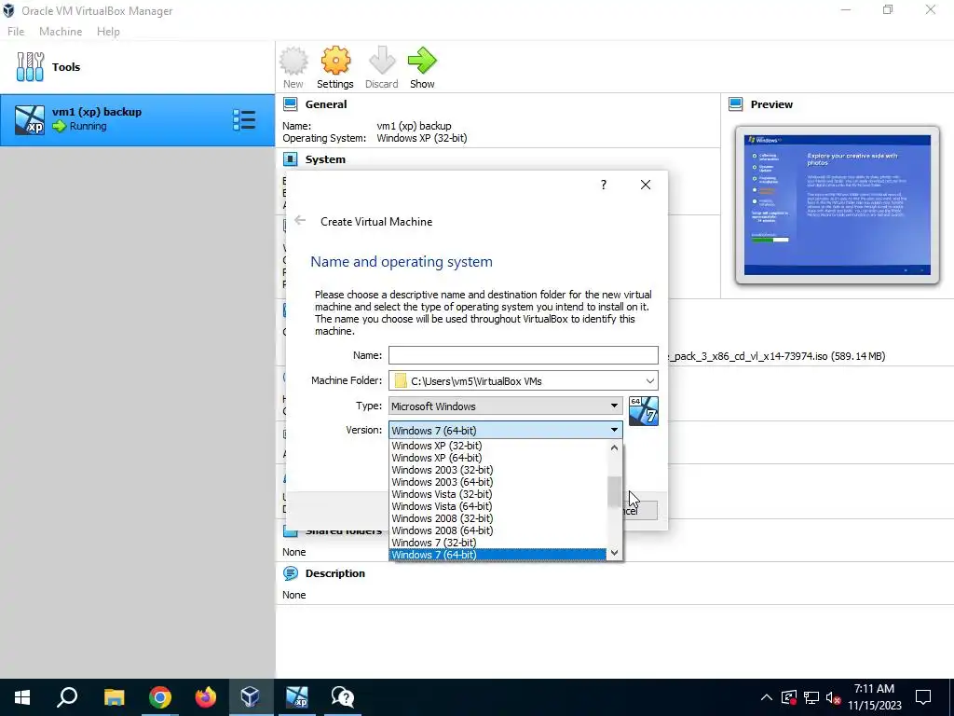This screenshot has width=954, height=716.
Task: Open Settings via the gear icon
Action: coord(335,61)
